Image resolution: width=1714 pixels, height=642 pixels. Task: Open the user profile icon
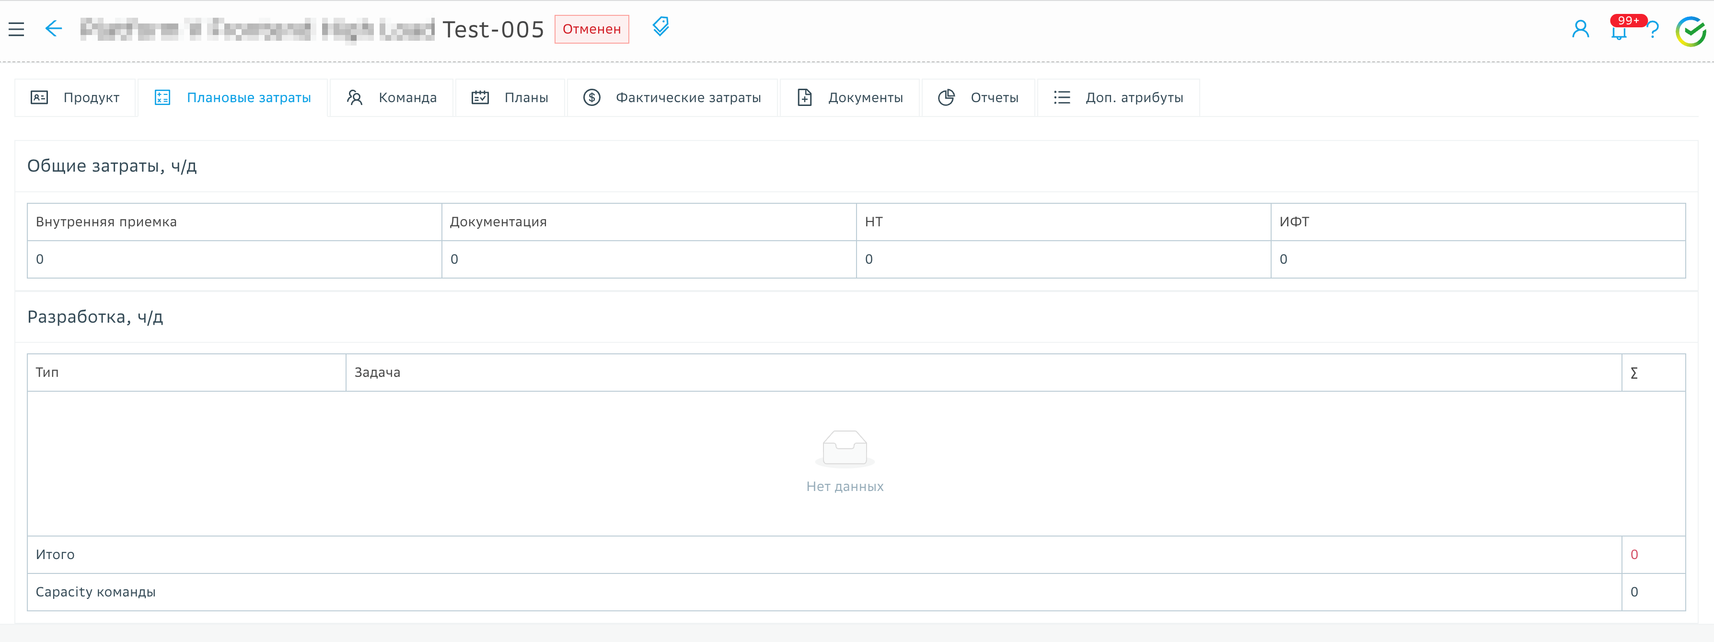coord(1580,29)
